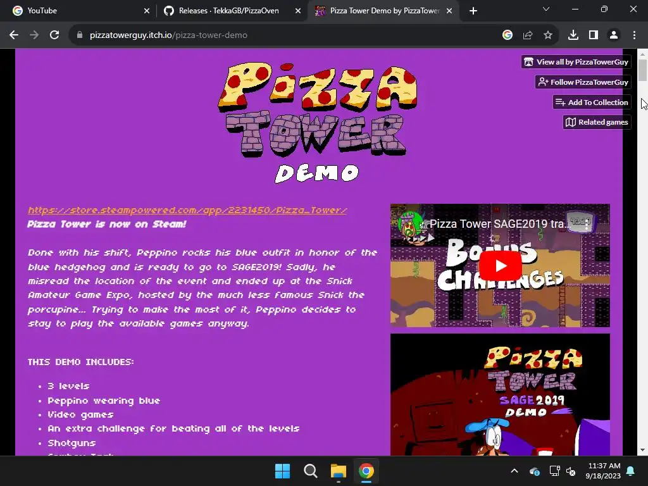Open the clock showing 11:37 AM
This screenshot has width=648, height=486.
603,471
